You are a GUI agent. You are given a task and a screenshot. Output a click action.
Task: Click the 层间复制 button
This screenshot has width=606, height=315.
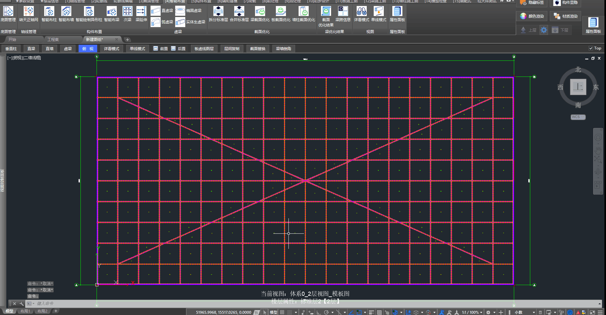232,49
